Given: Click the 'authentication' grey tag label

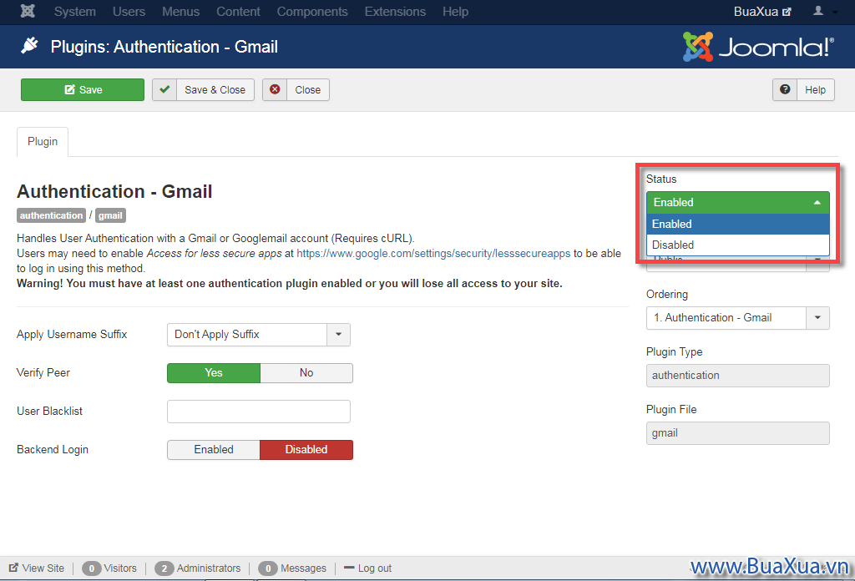Looking at the screenshot, I should pyautogui.click(x=51, y=215).
